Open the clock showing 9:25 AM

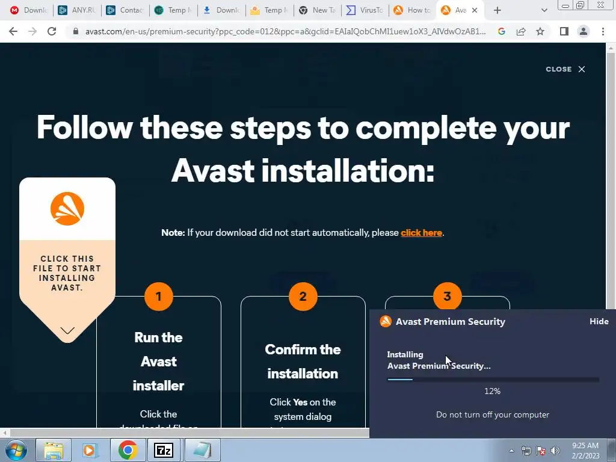tap(585, 451)
